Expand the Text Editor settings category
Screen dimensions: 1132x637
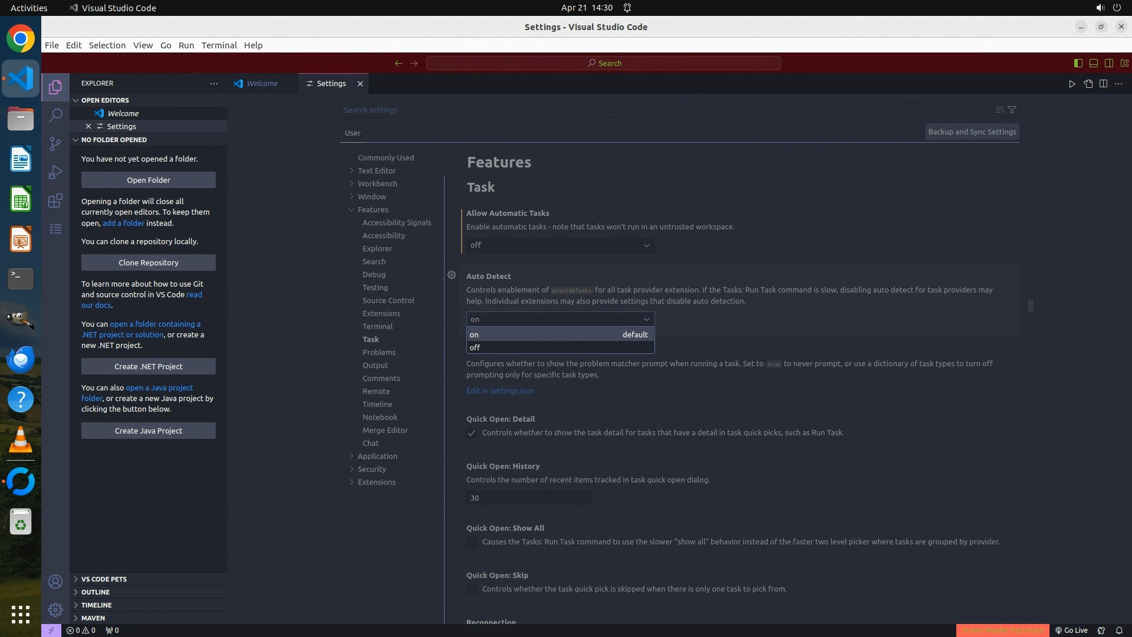point(376,170)
